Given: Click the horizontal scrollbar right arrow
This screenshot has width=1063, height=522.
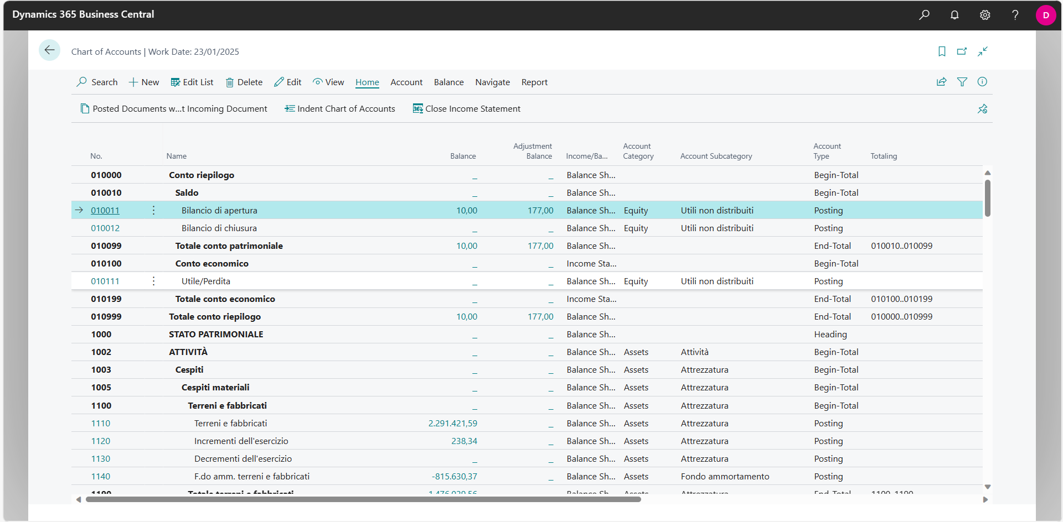Looking at the screenshot, I should tap(985, 499).
